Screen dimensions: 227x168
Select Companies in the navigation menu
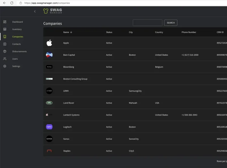pyautogui.click(x=18, y=37)
